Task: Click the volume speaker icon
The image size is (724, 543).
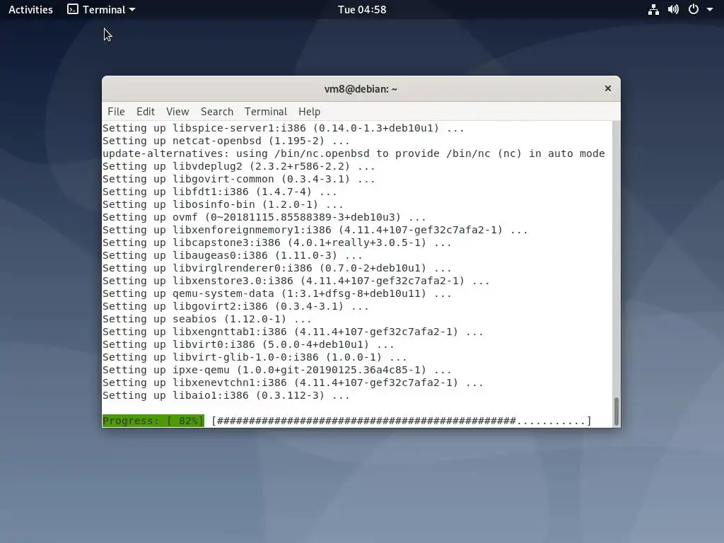Action: pos(673,9)
